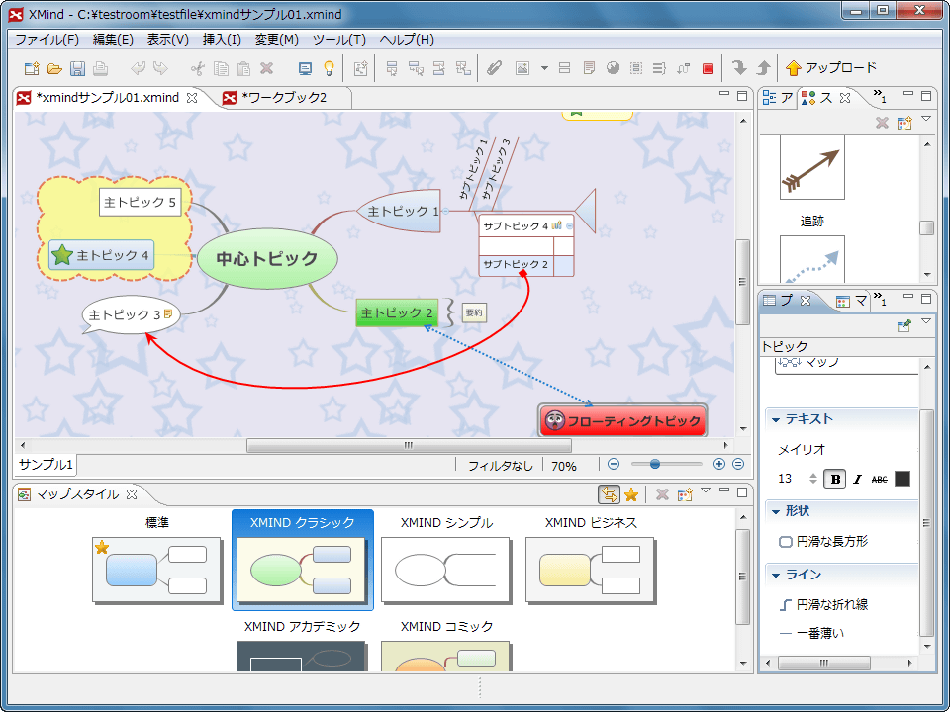The image size is (950, 712).
Task: Open the Map Style panel view menu triangle
Action: coord(705,490)
